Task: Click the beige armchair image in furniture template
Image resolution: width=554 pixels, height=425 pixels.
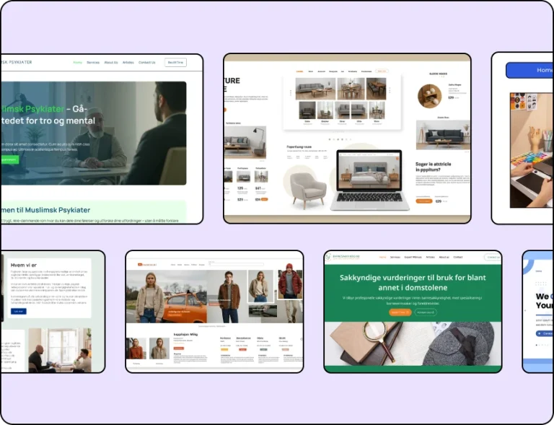Action: coord(308,188)
